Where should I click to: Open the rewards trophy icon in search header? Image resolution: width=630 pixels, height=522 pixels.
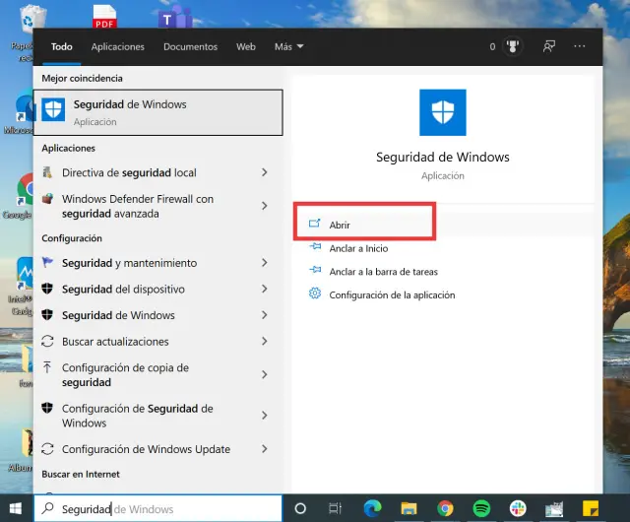512,46
